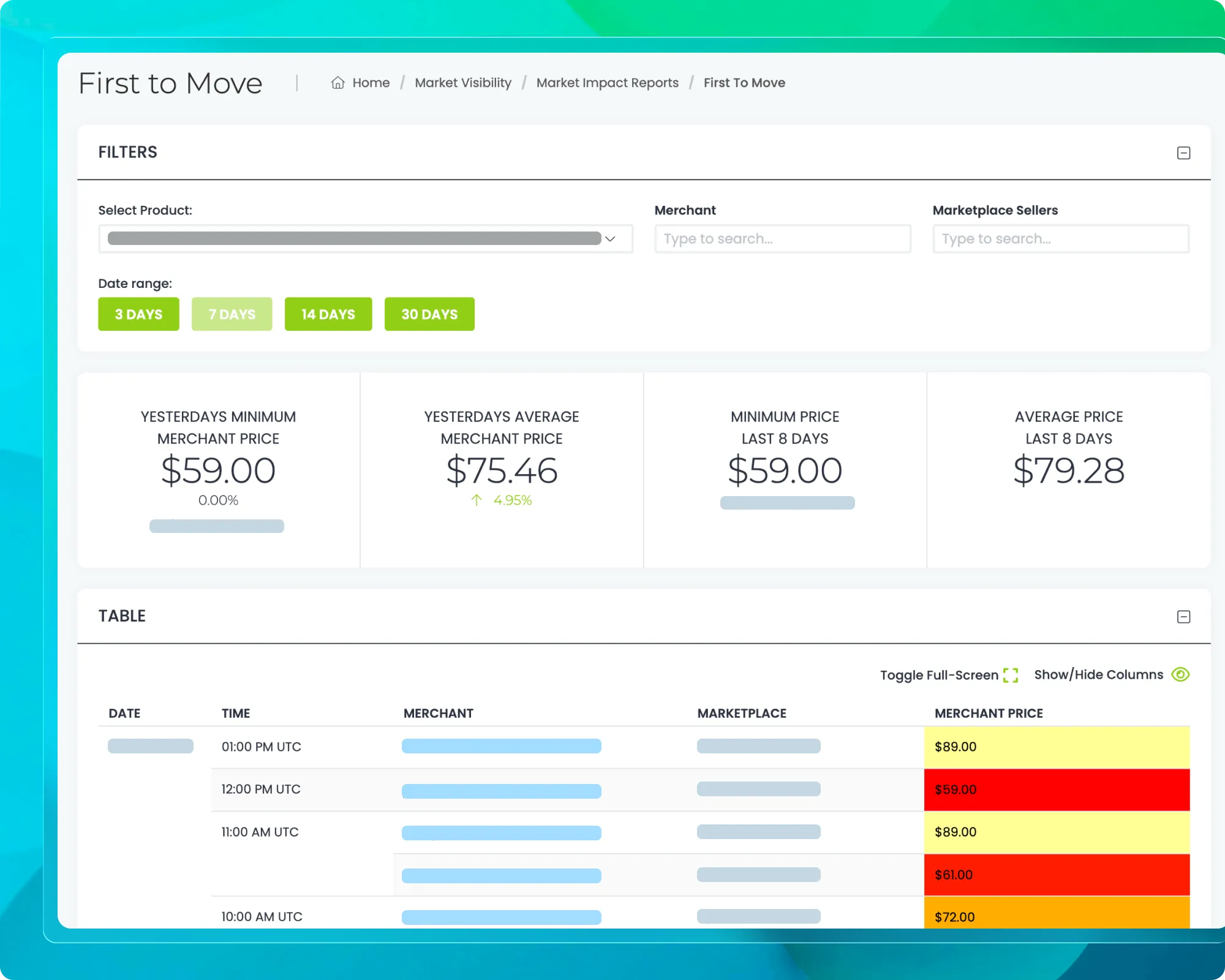The height and width of the screenshot is (980, 1225).
Task: Open Market Impact Reports from the breadcrumb
Action: click(x=607, y=83)
